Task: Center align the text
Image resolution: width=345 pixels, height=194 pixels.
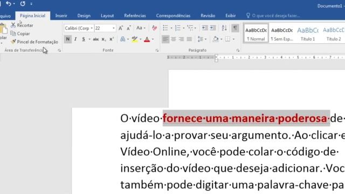Action: 174,39
